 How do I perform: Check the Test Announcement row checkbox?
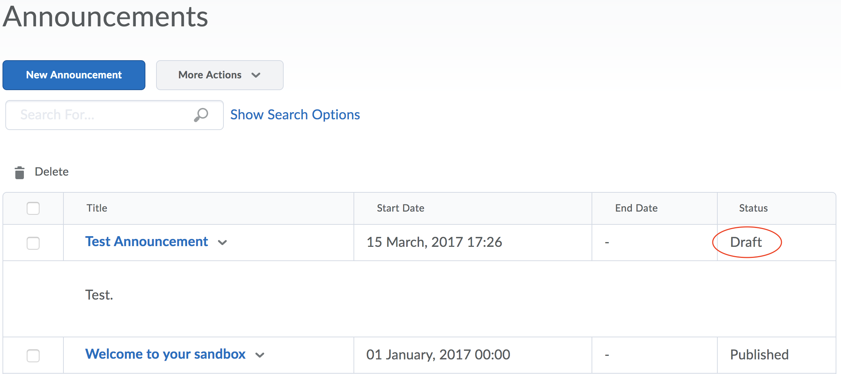tap(33, 243)
